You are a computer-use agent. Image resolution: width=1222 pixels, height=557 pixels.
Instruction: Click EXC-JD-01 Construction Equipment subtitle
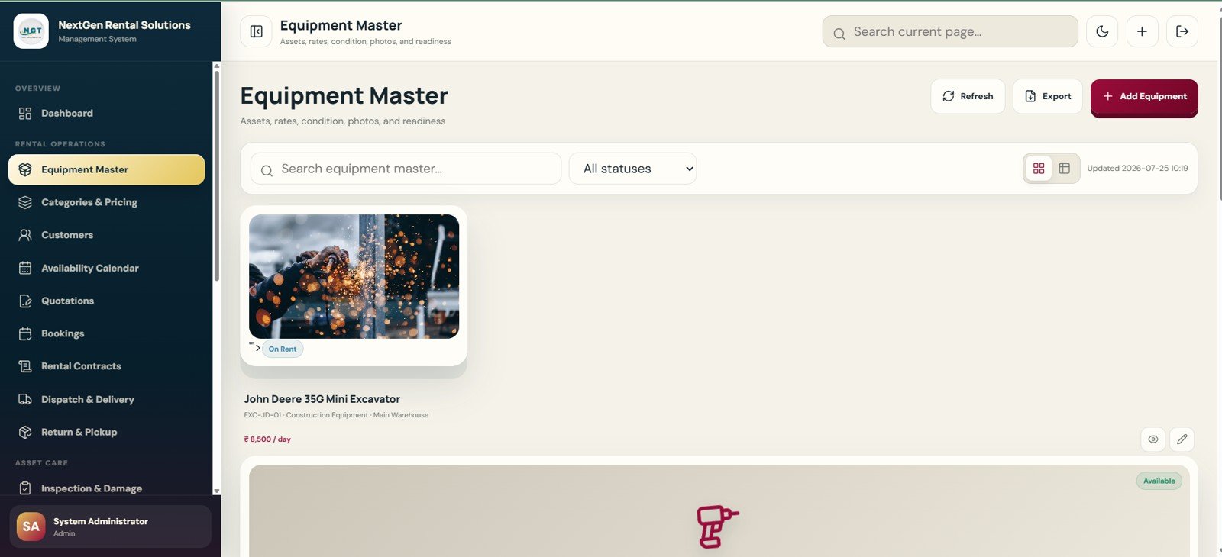pos(336,415)
